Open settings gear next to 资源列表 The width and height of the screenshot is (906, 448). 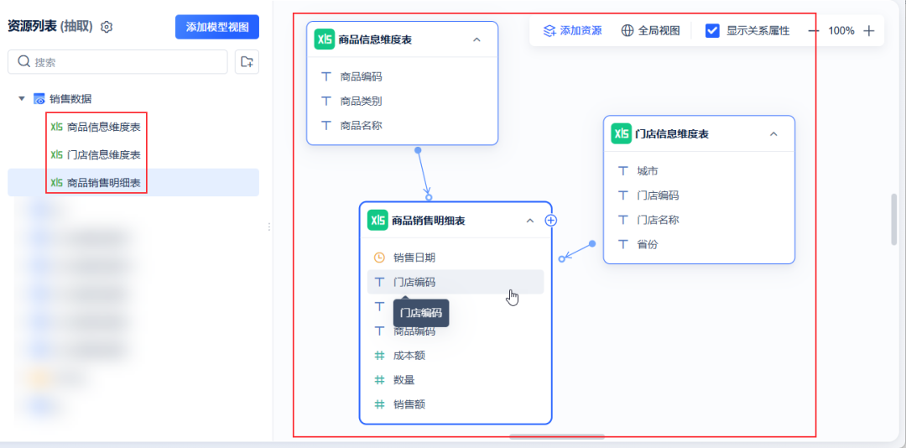coord(107,27)
